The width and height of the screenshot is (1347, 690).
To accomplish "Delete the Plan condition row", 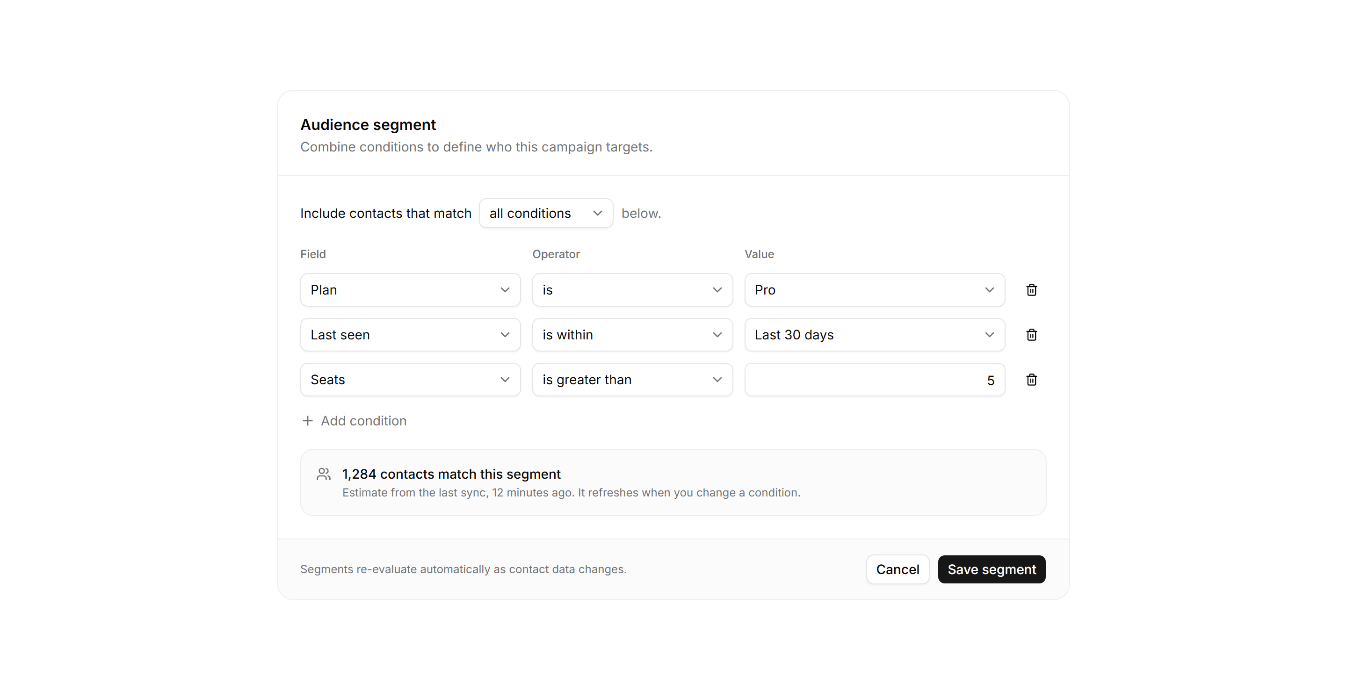I will pos(1031,289).
